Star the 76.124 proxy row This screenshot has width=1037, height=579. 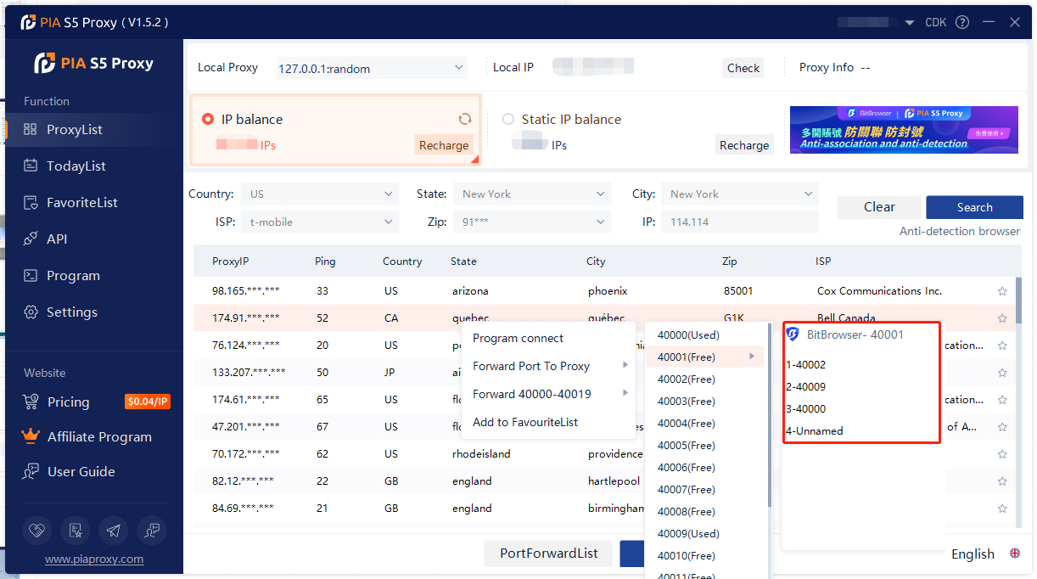click(1002, 346)
